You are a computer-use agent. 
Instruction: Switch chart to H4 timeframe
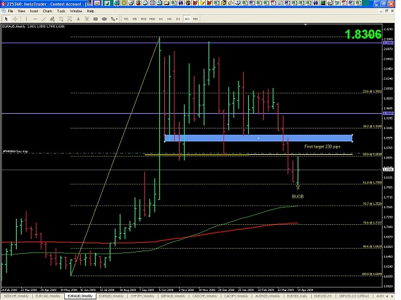click(169, 19)
